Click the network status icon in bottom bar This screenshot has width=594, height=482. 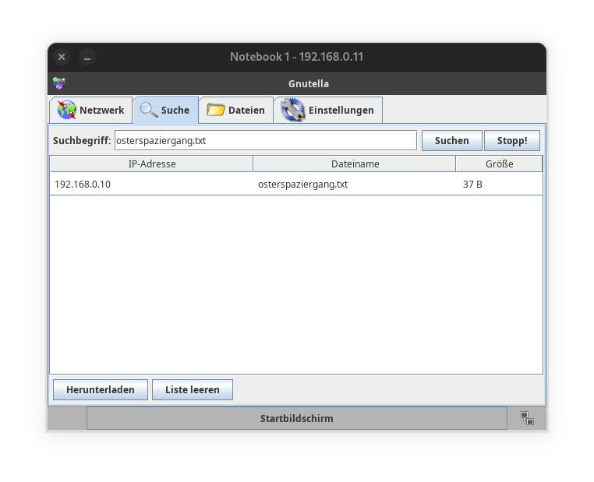point(527,418)
